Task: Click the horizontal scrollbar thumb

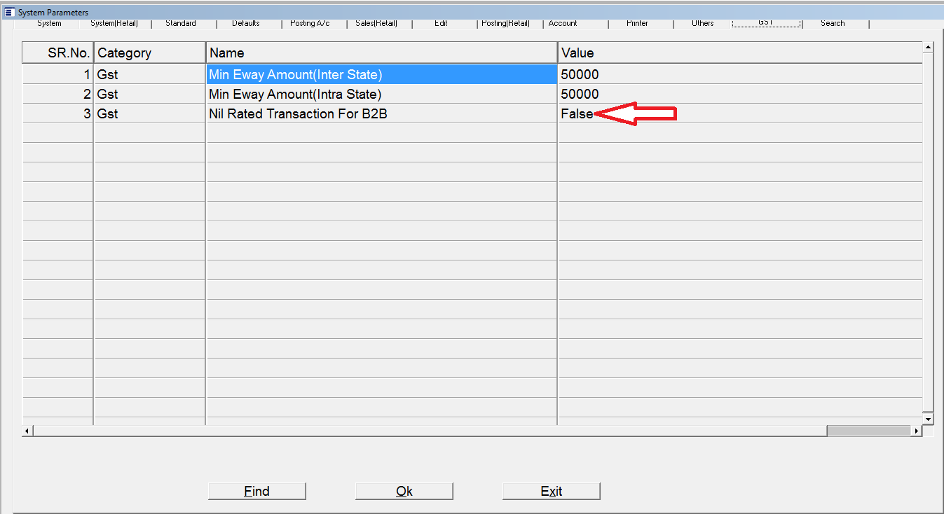Action: [x=868, y=431]
